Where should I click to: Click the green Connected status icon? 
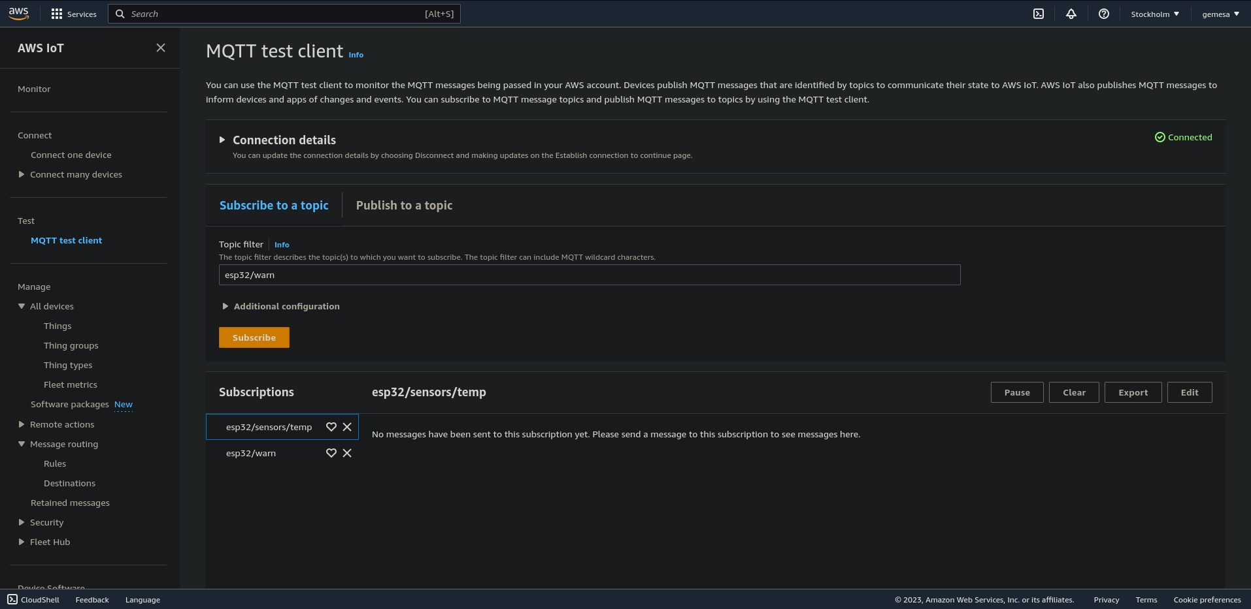pyautogui.click(x=1160, y=137)
